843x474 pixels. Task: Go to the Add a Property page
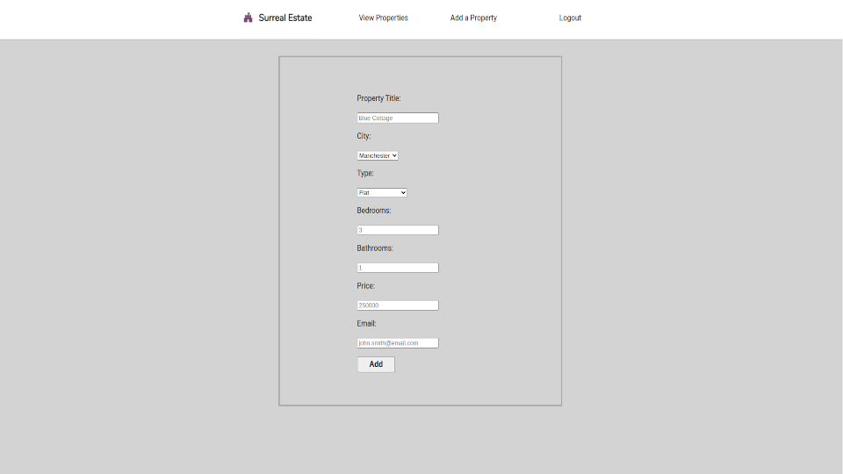tap(473, 18)
